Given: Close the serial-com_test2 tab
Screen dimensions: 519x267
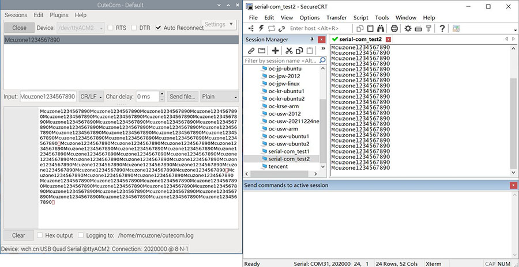Looking at the screenshot, I should [388, 39].
